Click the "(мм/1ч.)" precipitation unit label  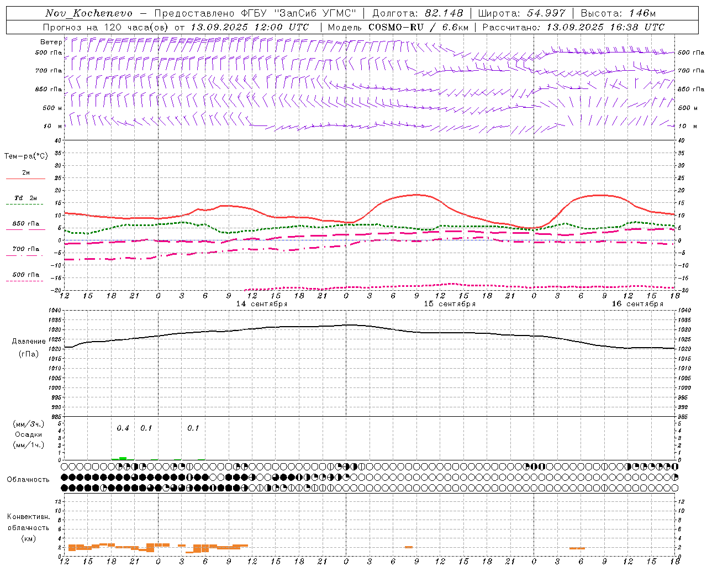pos(29,445)
